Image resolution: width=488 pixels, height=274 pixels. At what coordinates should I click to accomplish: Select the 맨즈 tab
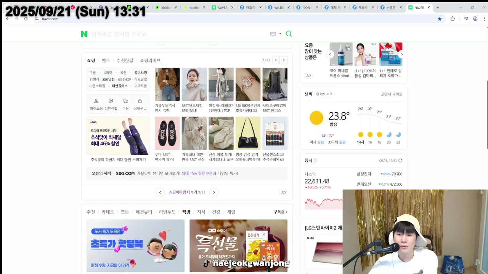coord(106,60)
